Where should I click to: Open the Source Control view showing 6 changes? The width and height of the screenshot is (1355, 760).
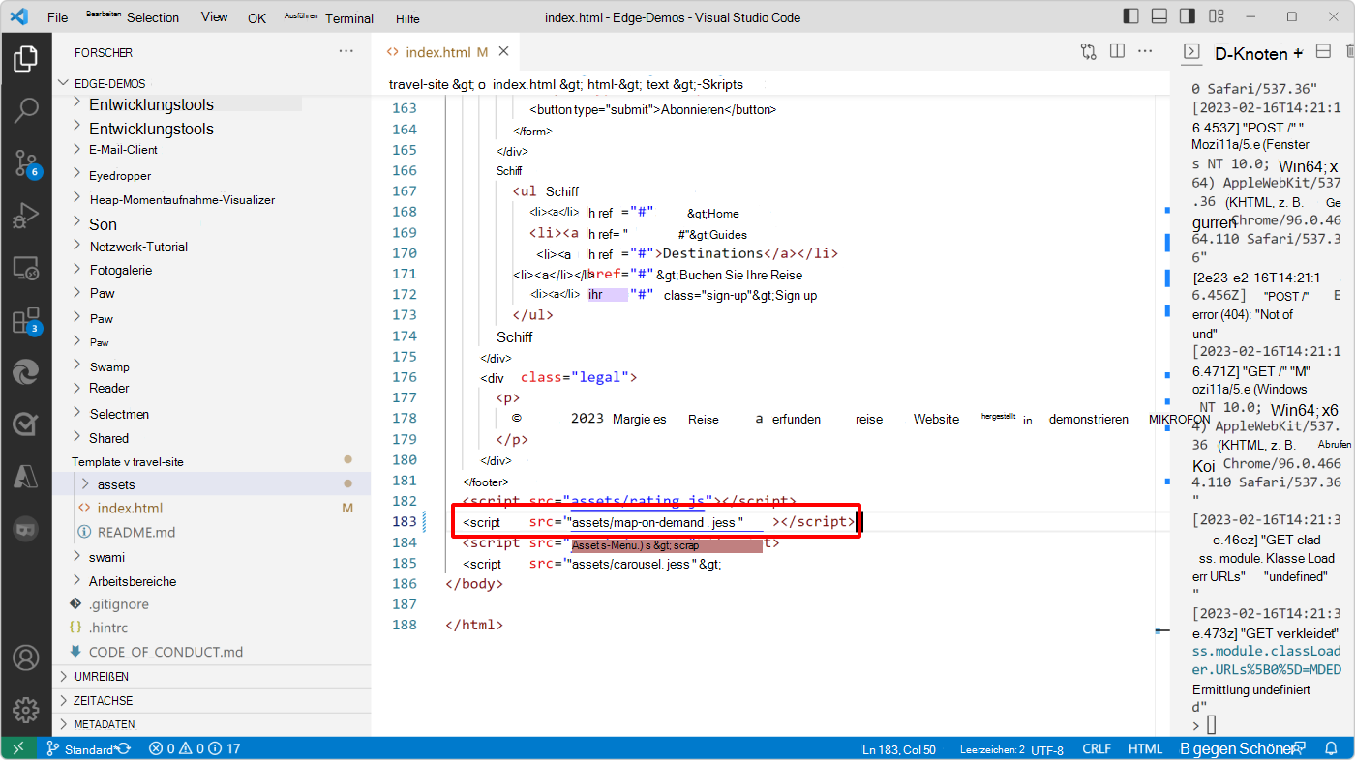[x=25, y=163]
